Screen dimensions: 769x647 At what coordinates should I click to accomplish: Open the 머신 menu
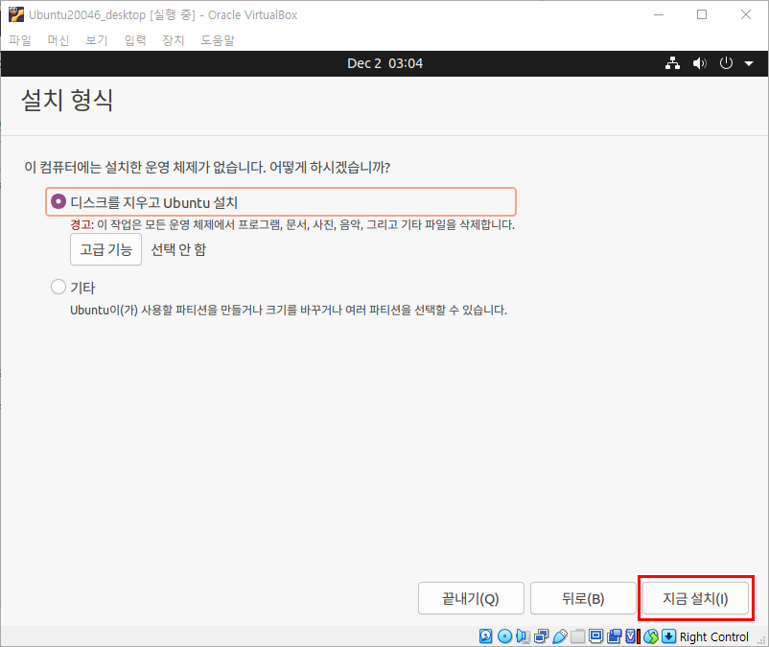(x=58, y=40)
